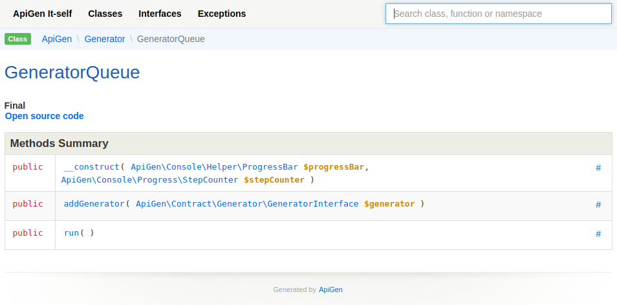Click the $generator parameter name

(x=389, y=204)
